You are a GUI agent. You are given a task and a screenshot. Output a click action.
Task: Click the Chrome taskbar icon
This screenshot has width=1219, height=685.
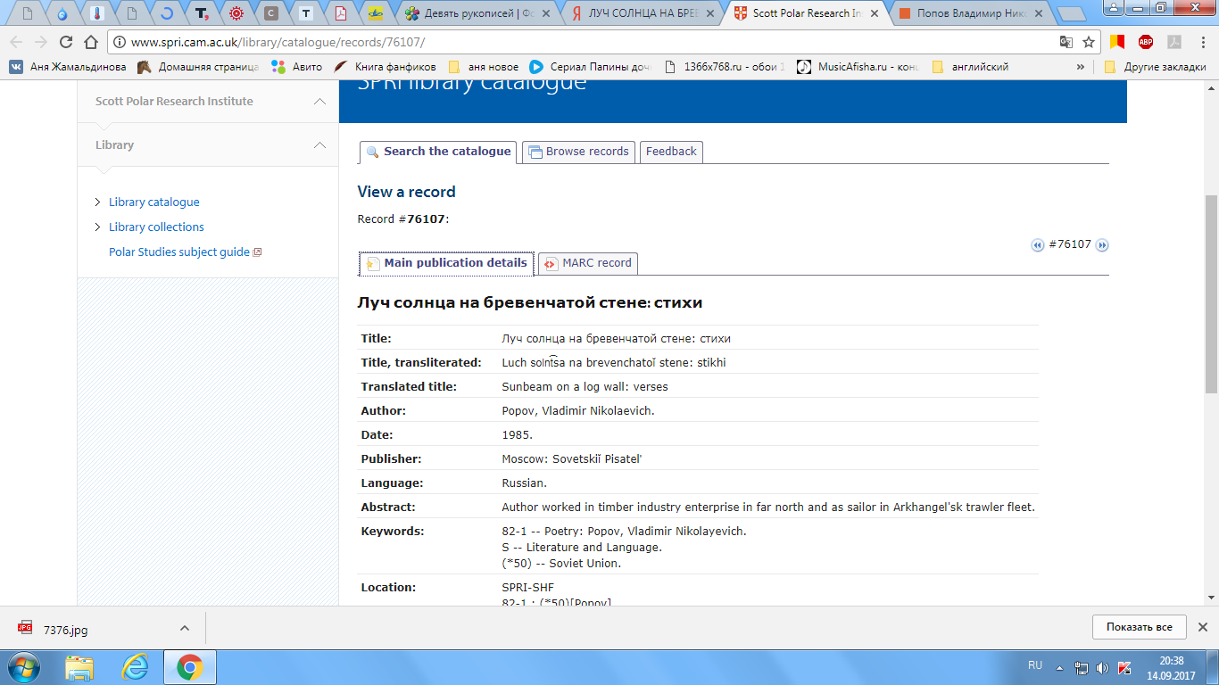pyautogui.click(x=189, y=667)
